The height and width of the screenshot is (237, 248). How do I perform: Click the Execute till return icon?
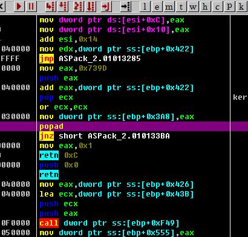[x=106, y=7]
